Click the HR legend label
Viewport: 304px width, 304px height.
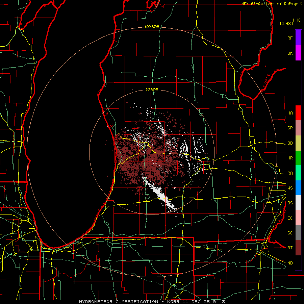tap(290, 158)
